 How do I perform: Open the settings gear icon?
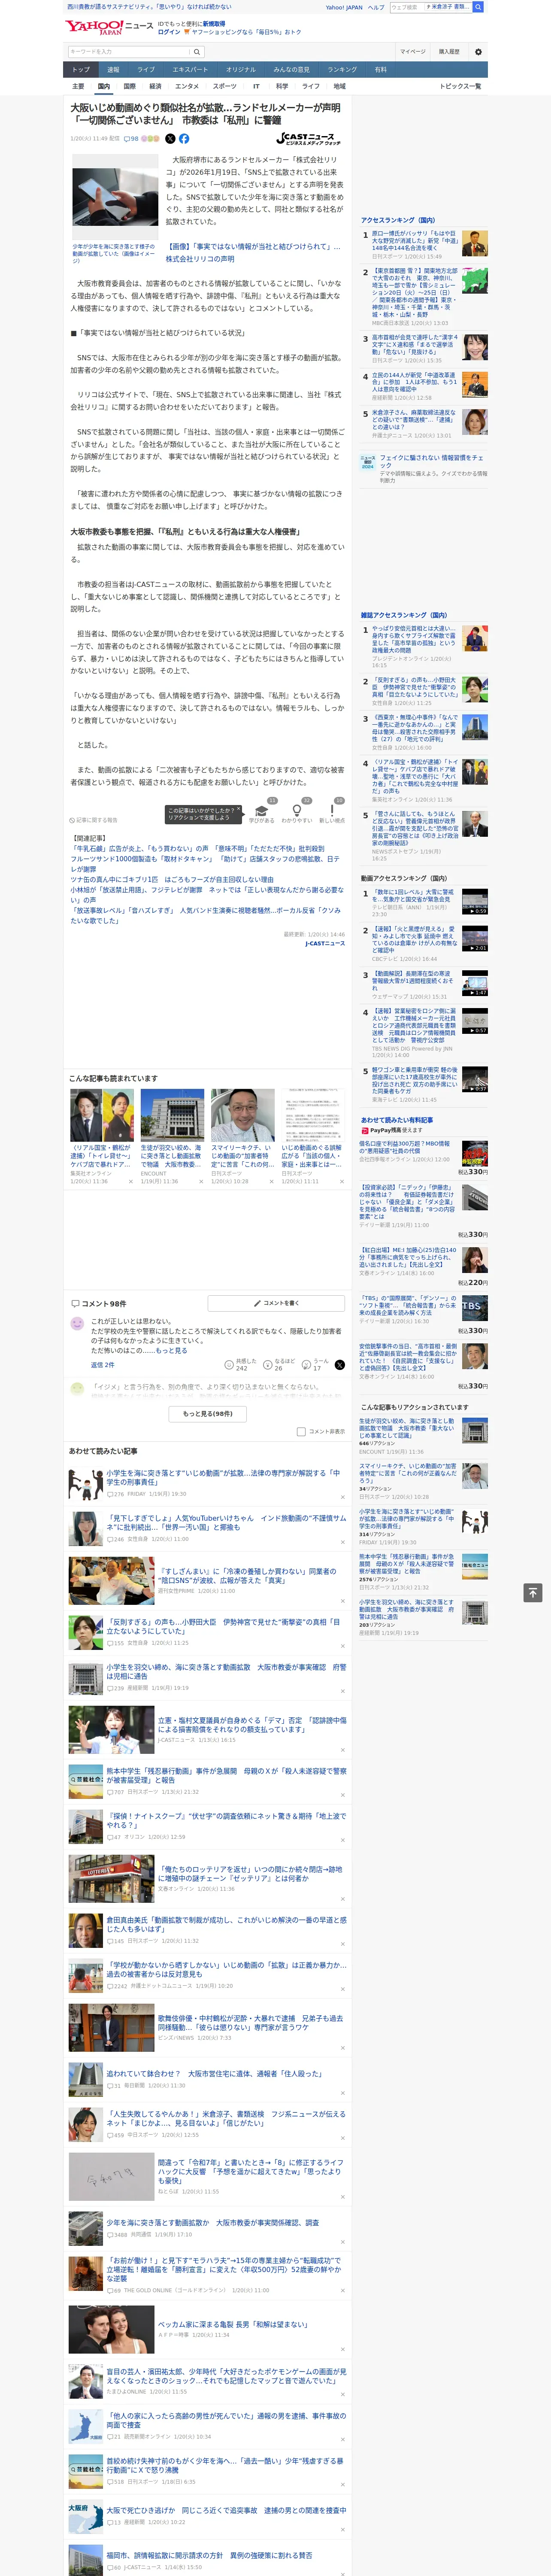[x=478, y=52]
